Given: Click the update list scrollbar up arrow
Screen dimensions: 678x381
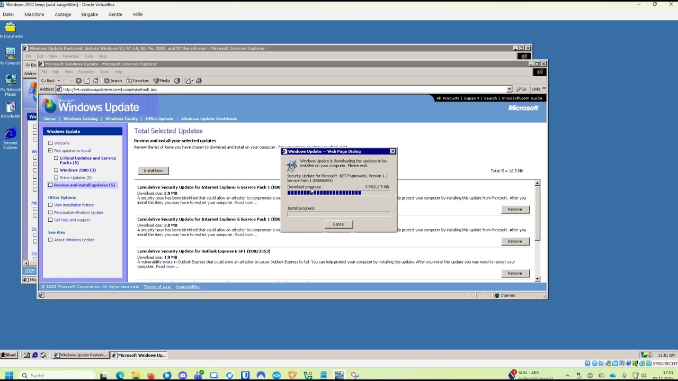Looking at the screenshot, I should [537, 183].
